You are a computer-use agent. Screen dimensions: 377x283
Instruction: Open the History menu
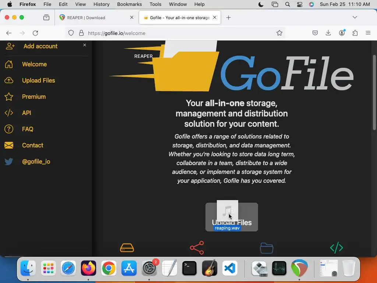coord(101,4)
